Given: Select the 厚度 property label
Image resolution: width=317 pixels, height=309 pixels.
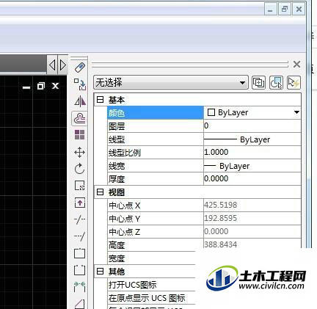Looking at the screenshot, I should click(117, 179).
